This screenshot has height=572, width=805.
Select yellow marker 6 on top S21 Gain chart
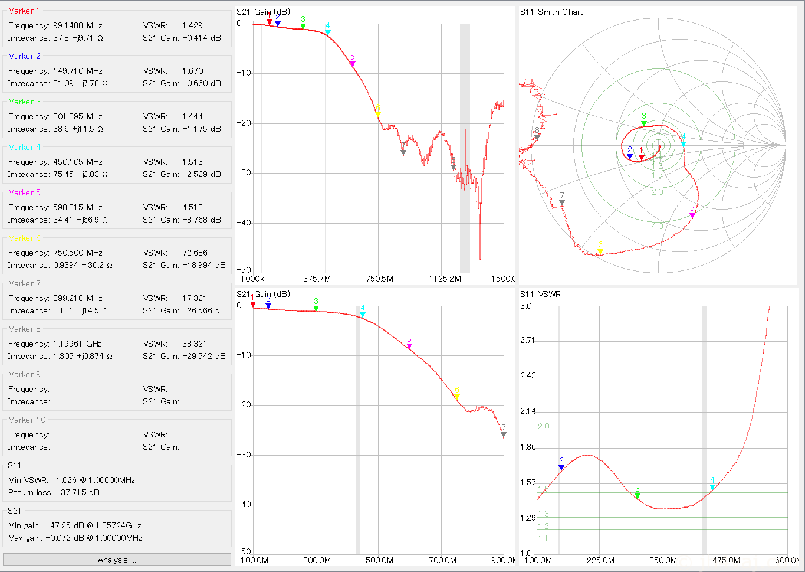pyautogui.click(x=378, y=115)
